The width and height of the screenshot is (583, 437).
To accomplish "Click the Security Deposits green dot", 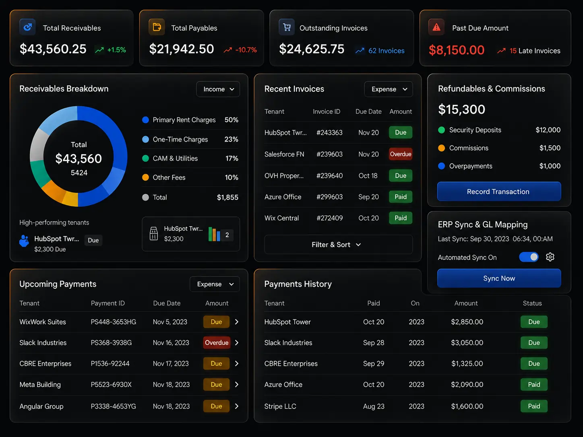I will click(442, 130).
